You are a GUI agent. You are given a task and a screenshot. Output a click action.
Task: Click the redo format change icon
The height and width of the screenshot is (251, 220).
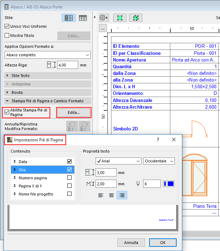[x=84, y=126]
